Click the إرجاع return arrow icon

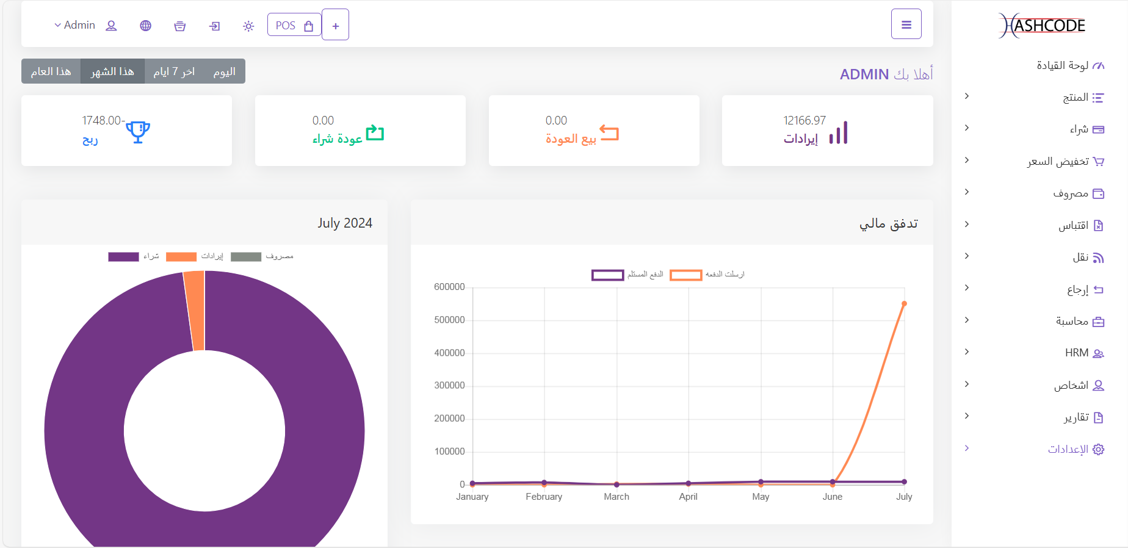pyautogui.click(x=1098, y=290)
